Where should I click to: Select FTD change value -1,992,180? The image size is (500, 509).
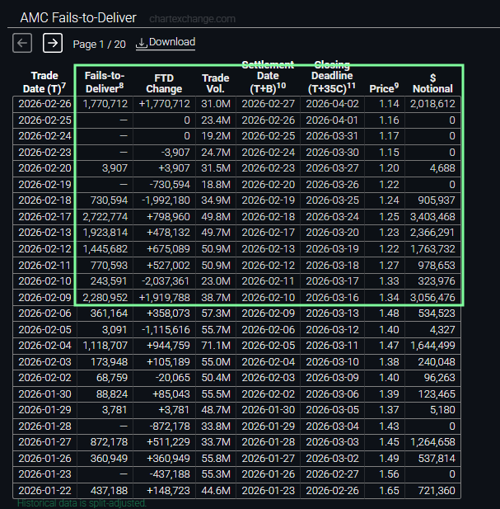[166, 200]
